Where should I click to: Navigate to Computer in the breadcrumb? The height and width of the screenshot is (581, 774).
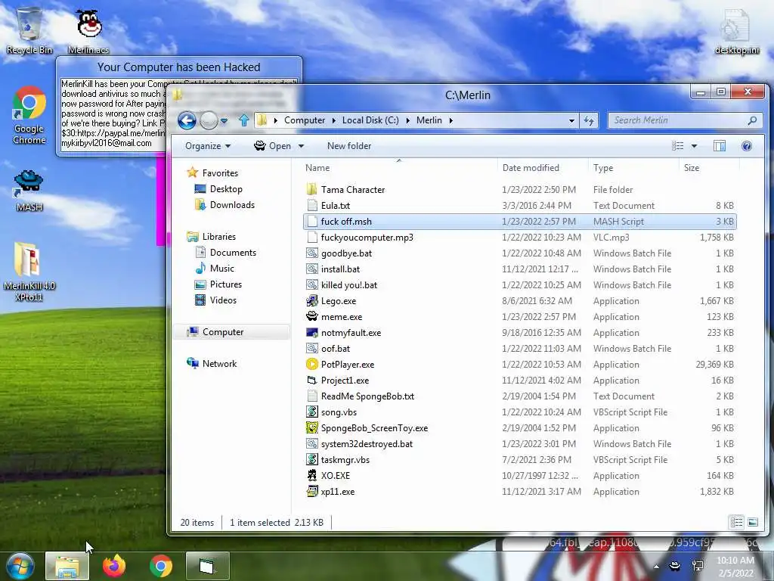[305, 120]
